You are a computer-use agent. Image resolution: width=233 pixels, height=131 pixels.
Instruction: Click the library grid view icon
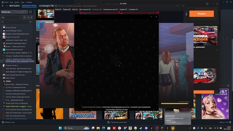30,12
